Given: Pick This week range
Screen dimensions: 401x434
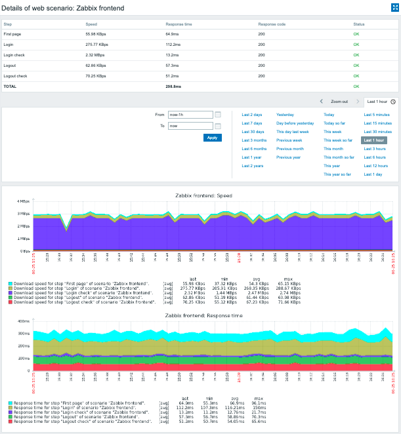Looking at the screenshot, I should tap(332, 132).
